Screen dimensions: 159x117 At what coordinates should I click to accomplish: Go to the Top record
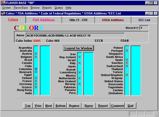click(28, 106)
